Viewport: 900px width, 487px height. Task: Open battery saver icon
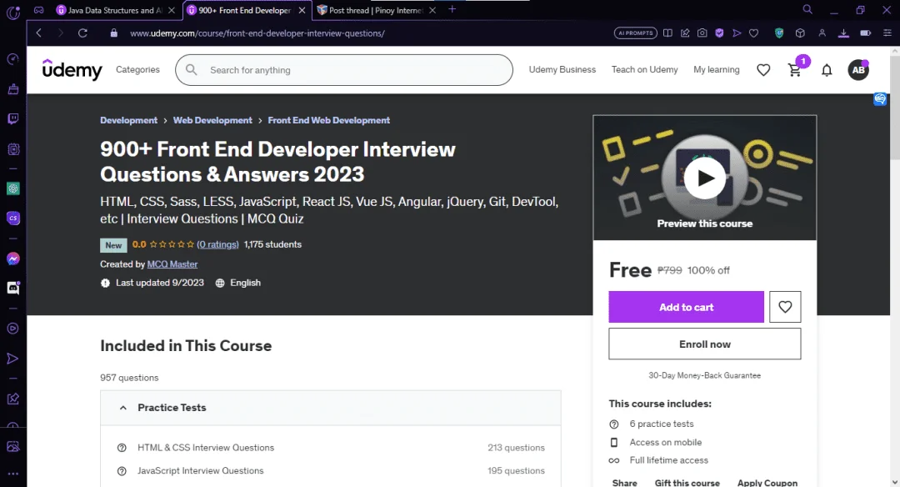866,33
